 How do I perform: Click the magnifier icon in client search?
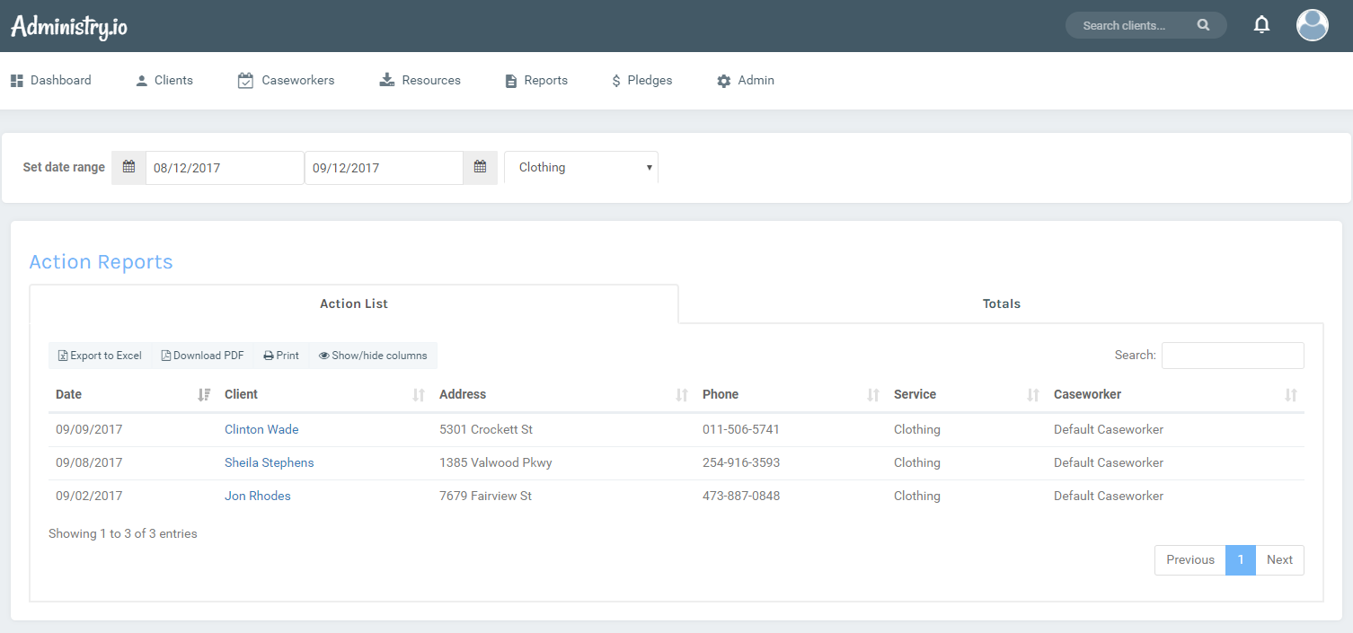(x=1203, y=25)
